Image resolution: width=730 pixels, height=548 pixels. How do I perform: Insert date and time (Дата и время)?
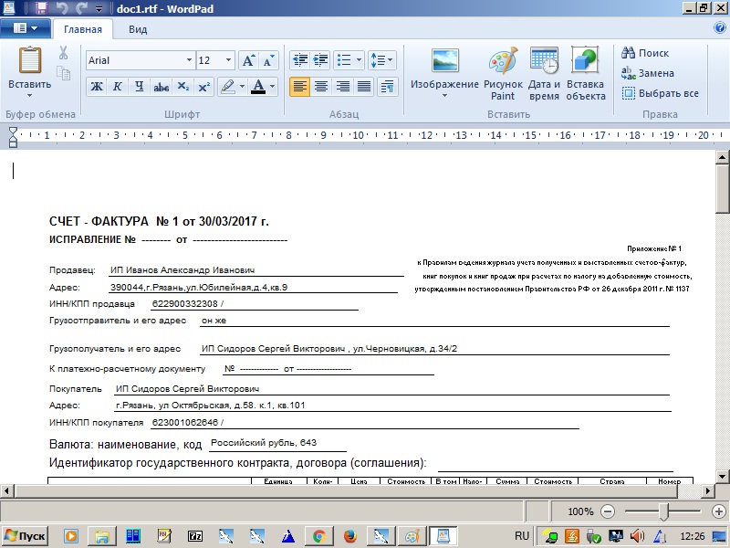click(544, 62)
